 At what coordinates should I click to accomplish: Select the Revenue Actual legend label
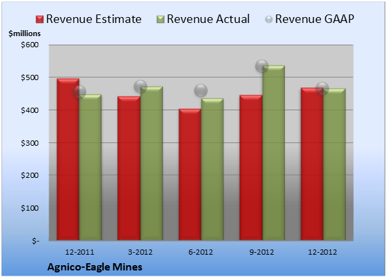(x=208, y=19)
